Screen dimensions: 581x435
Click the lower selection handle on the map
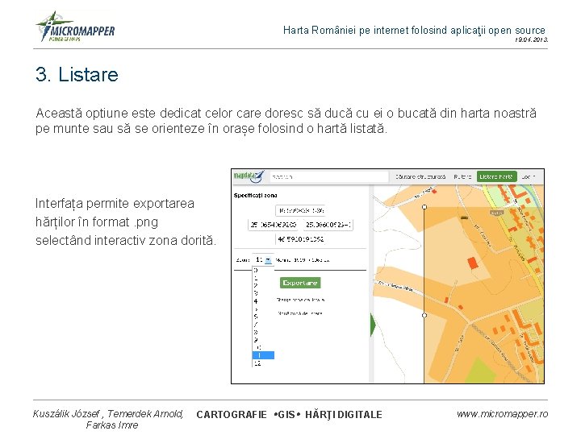[x=424, y=315]
